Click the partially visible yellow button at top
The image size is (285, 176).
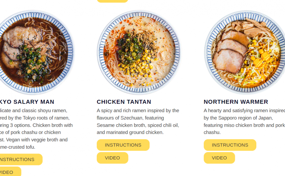tap(112, 1)
